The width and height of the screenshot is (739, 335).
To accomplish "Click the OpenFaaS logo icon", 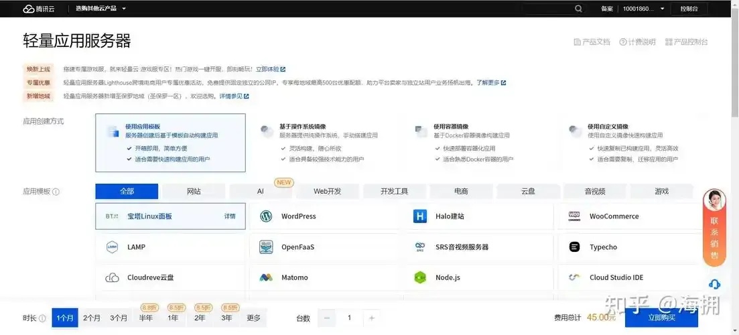I will point(266,247).
